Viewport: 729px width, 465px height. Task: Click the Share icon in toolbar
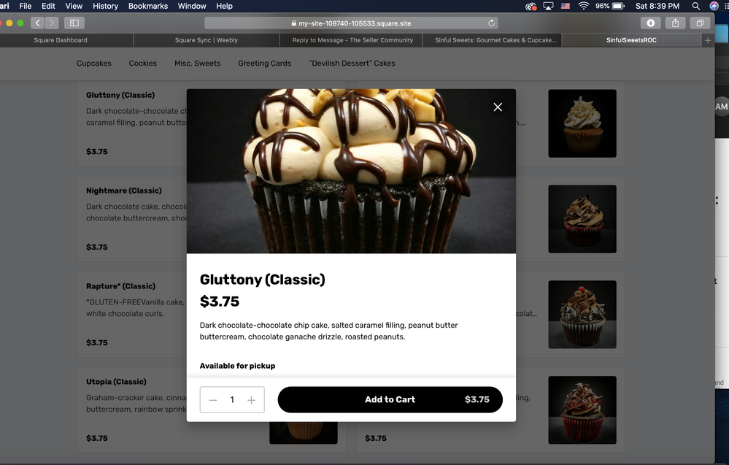click(x=675, y=23)
